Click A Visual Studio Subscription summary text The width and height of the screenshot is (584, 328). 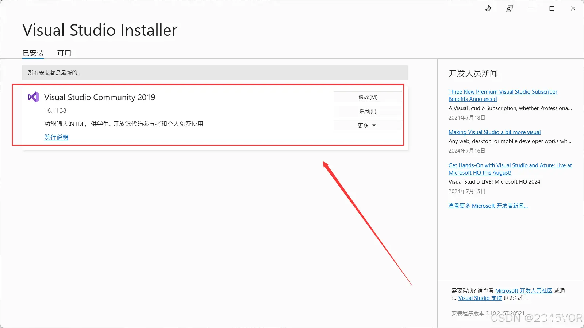(x=510, y=108)
